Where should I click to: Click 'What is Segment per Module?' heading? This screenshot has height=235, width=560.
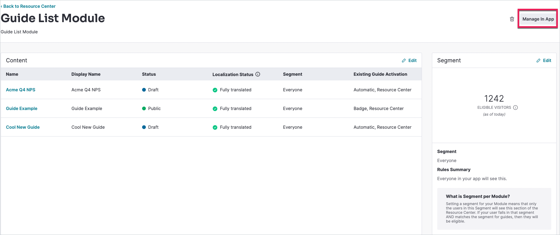tap(478, 196)
